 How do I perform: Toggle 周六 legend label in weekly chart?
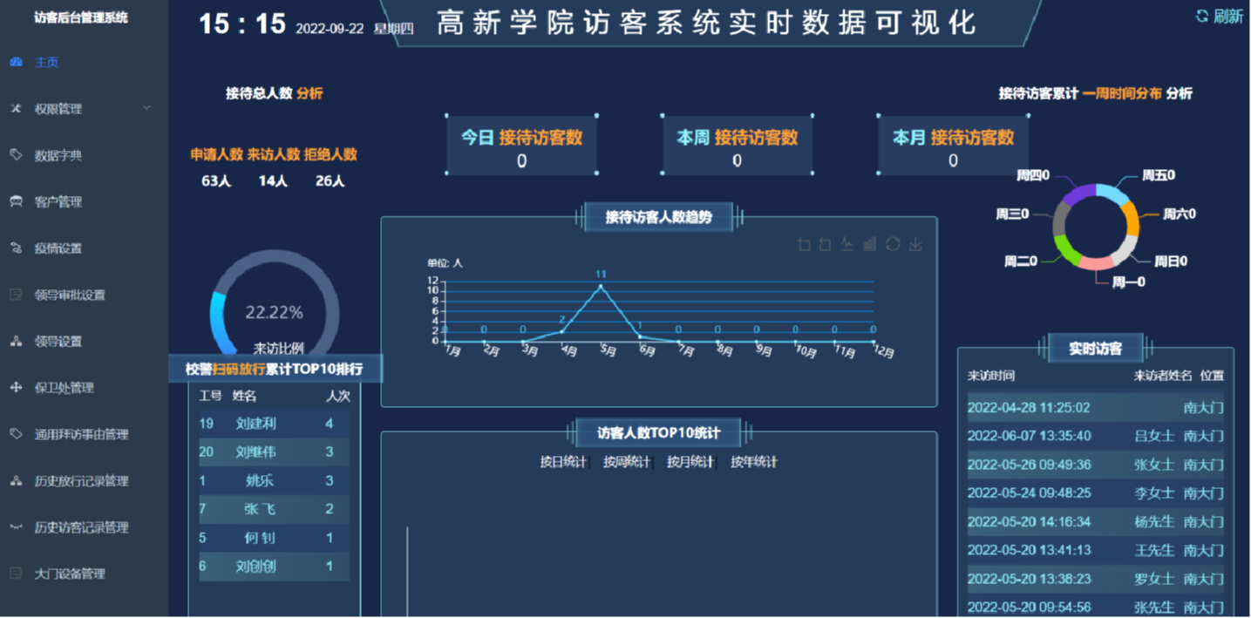(x=1179, y=214)
